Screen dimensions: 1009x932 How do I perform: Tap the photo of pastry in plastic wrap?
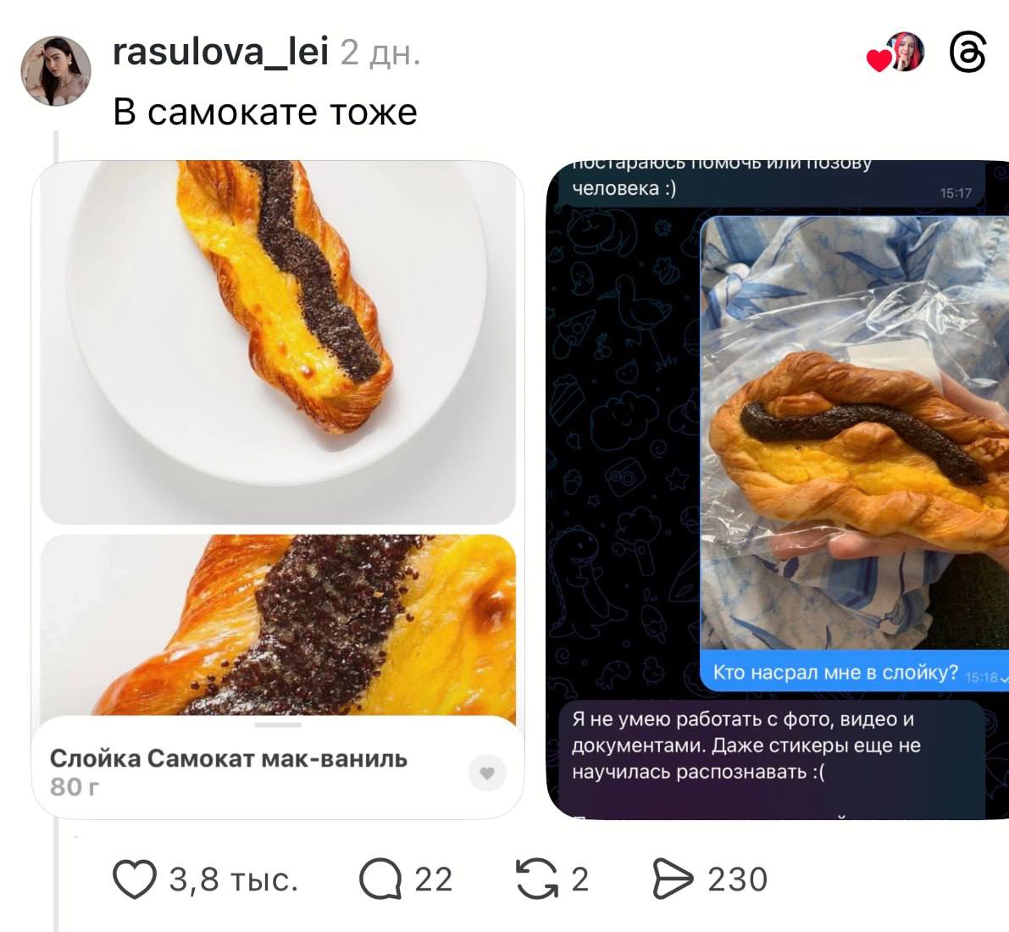click(855, 433)
